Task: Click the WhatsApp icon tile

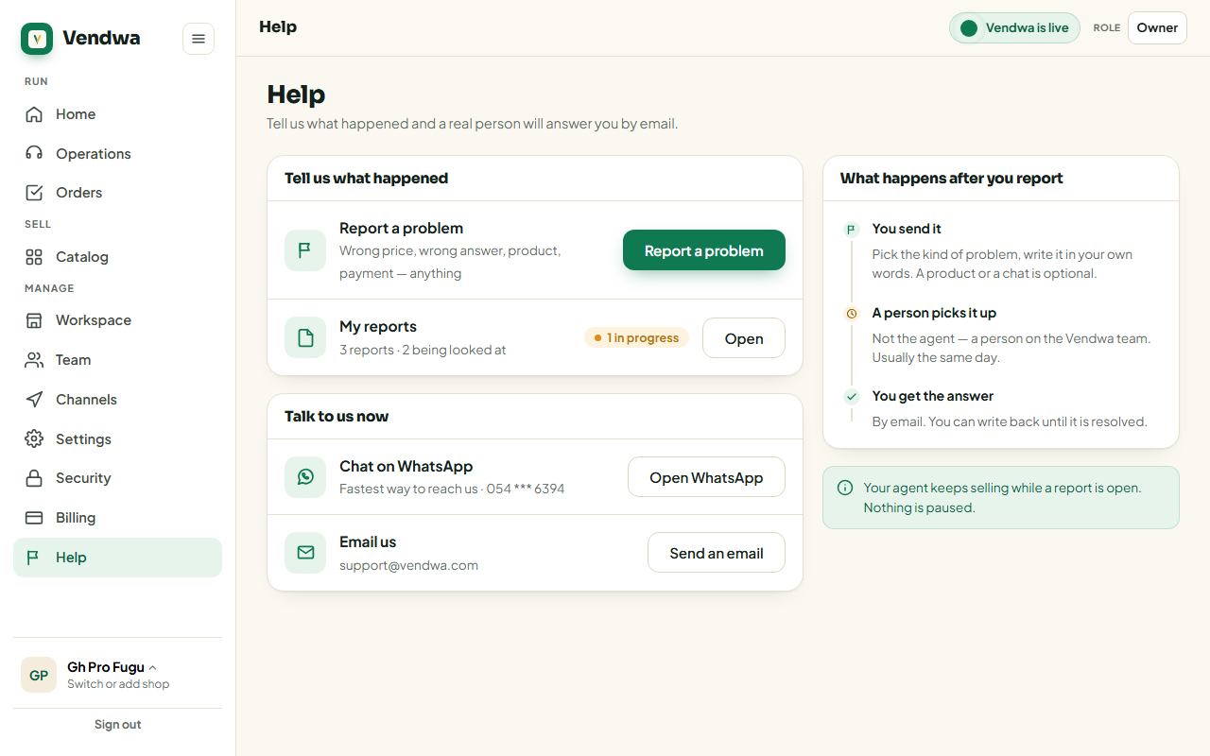Action: 305,477
